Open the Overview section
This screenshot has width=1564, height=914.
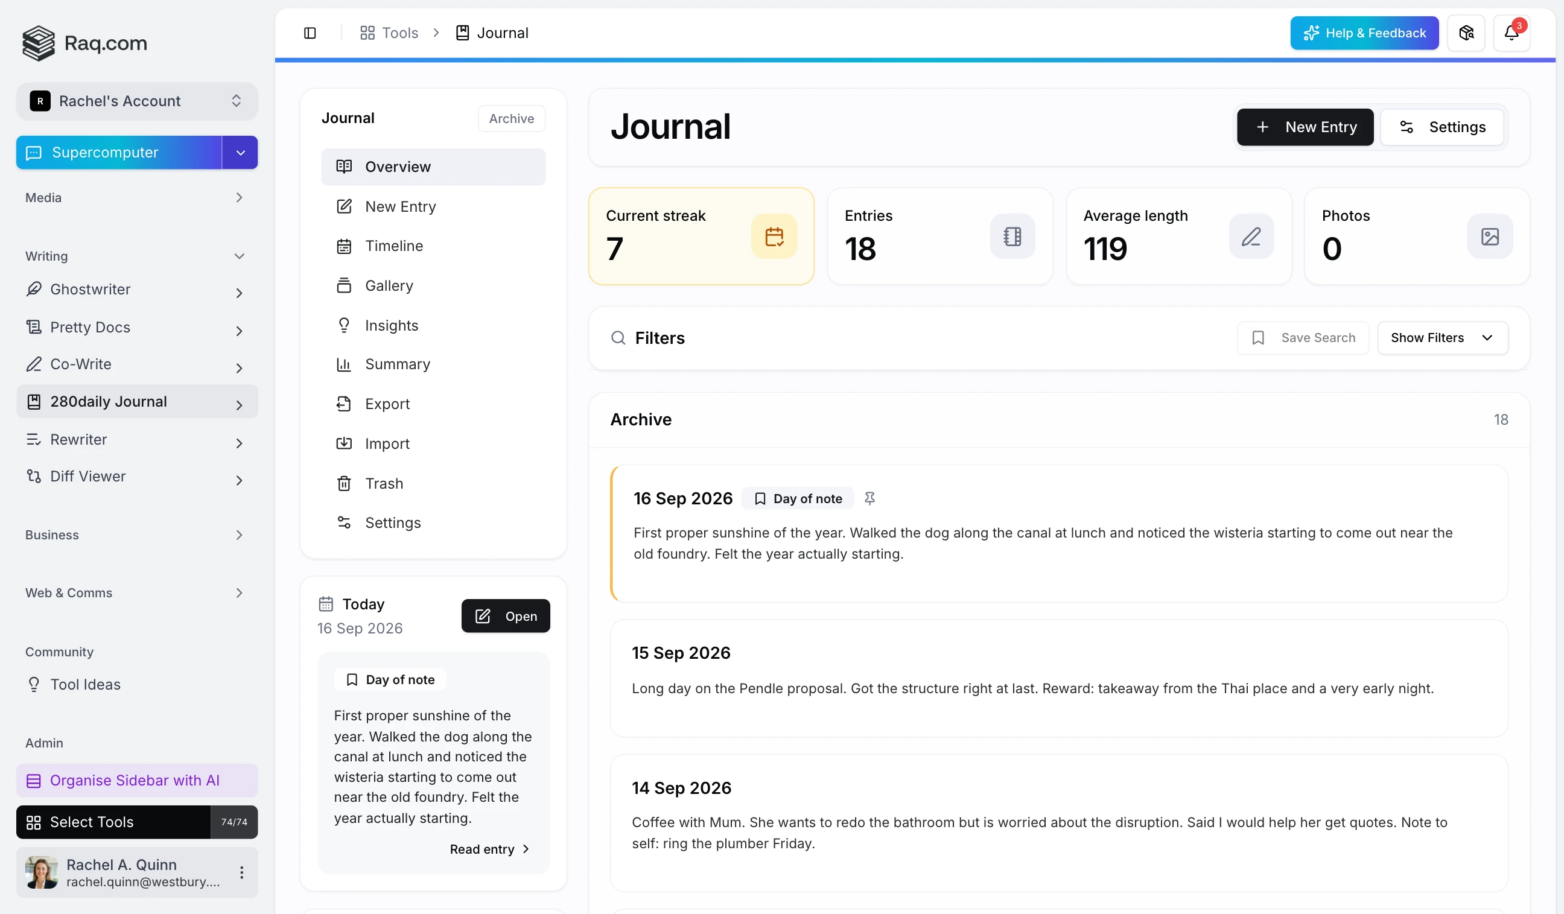pyautogui.click(x=433, y=167)
